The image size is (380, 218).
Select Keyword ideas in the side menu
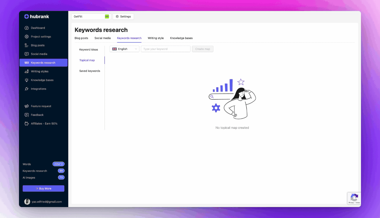pyautogui.click(x=88, y=49)
